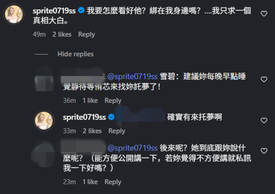Image resolution: width=275 pixels, height=194 pixels.
Task: Click the verified badge on the 33m reply
Action: point(110,117)
